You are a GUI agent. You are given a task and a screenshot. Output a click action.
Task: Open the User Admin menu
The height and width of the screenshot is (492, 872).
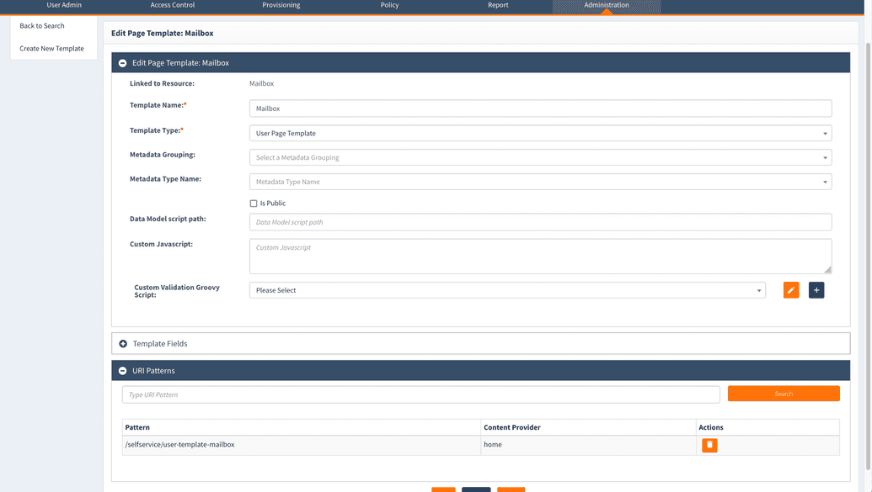click(64, 5)
